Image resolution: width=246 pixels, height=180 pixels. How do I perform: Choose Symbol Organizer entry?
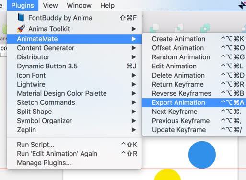point(74,121)
